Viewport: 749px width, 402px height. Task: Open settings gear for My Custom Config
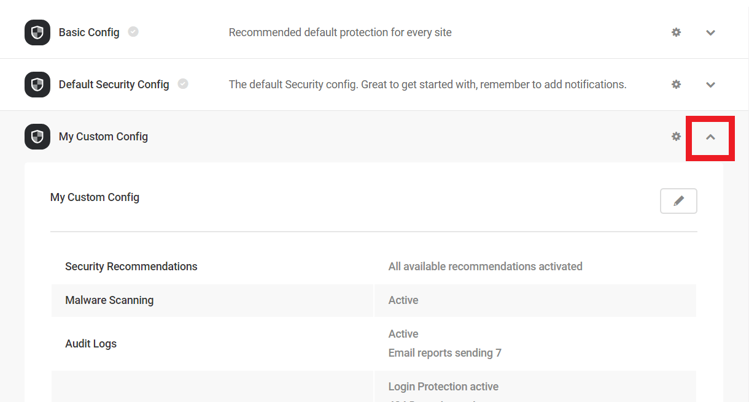pos(676,137)
